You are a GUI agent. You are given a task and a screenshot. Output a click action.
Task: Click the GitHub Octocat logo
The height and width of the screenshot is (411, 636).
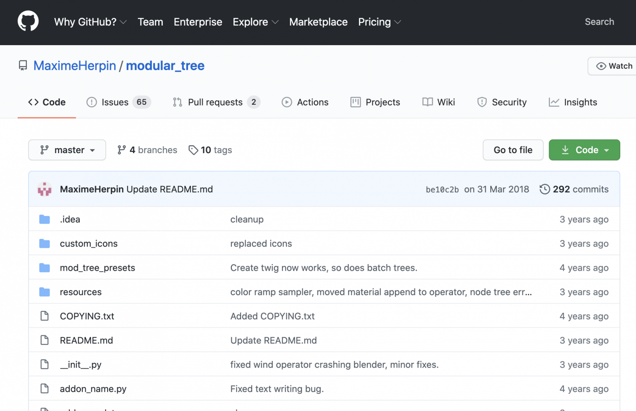pyautogui.click(x=28, y=22)
